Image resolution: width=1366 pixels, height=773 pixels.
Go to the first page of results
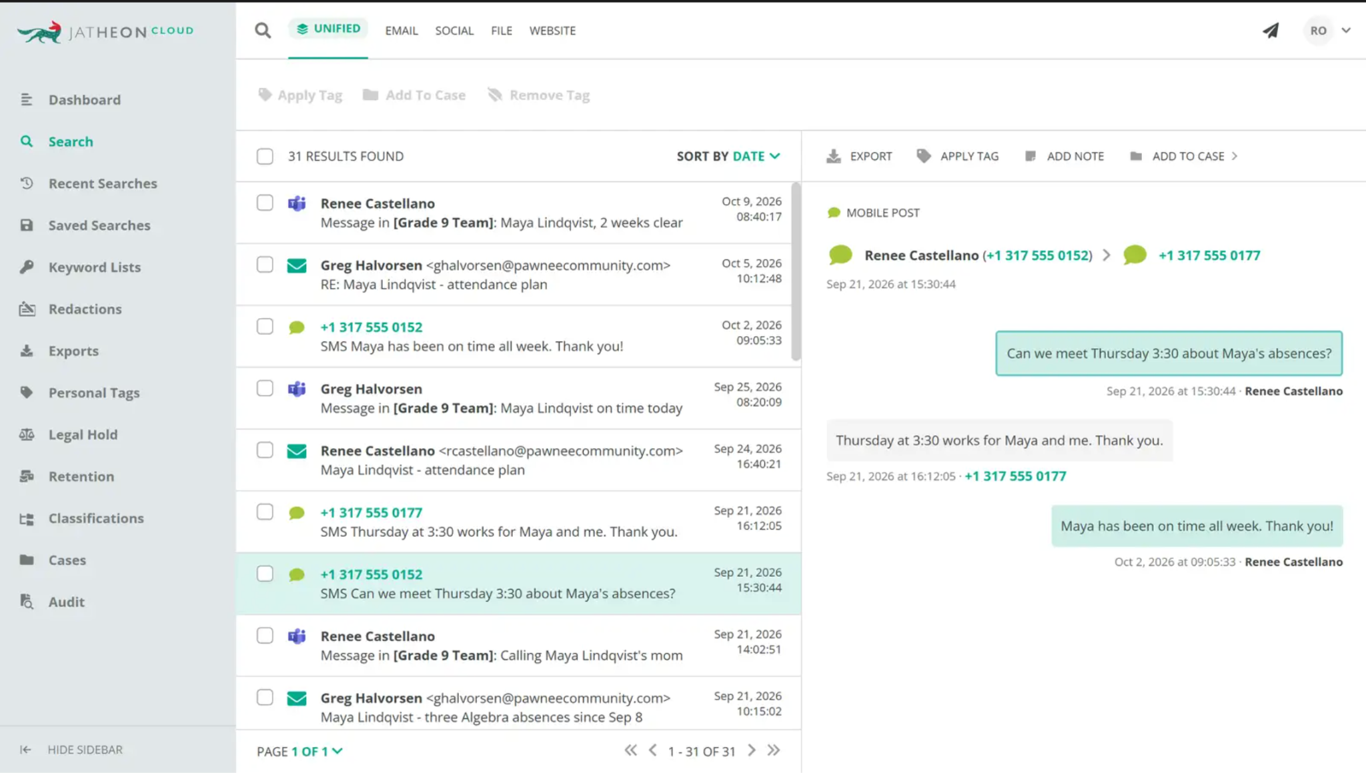630,750
